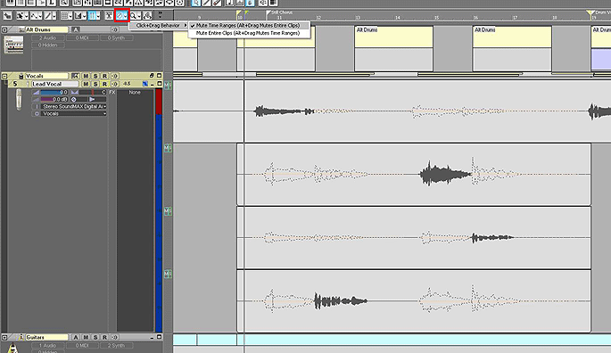Screen dimensions: 611x353
Task: Toggle archive on Guitars folder
Action: click(x=76, y=338)
